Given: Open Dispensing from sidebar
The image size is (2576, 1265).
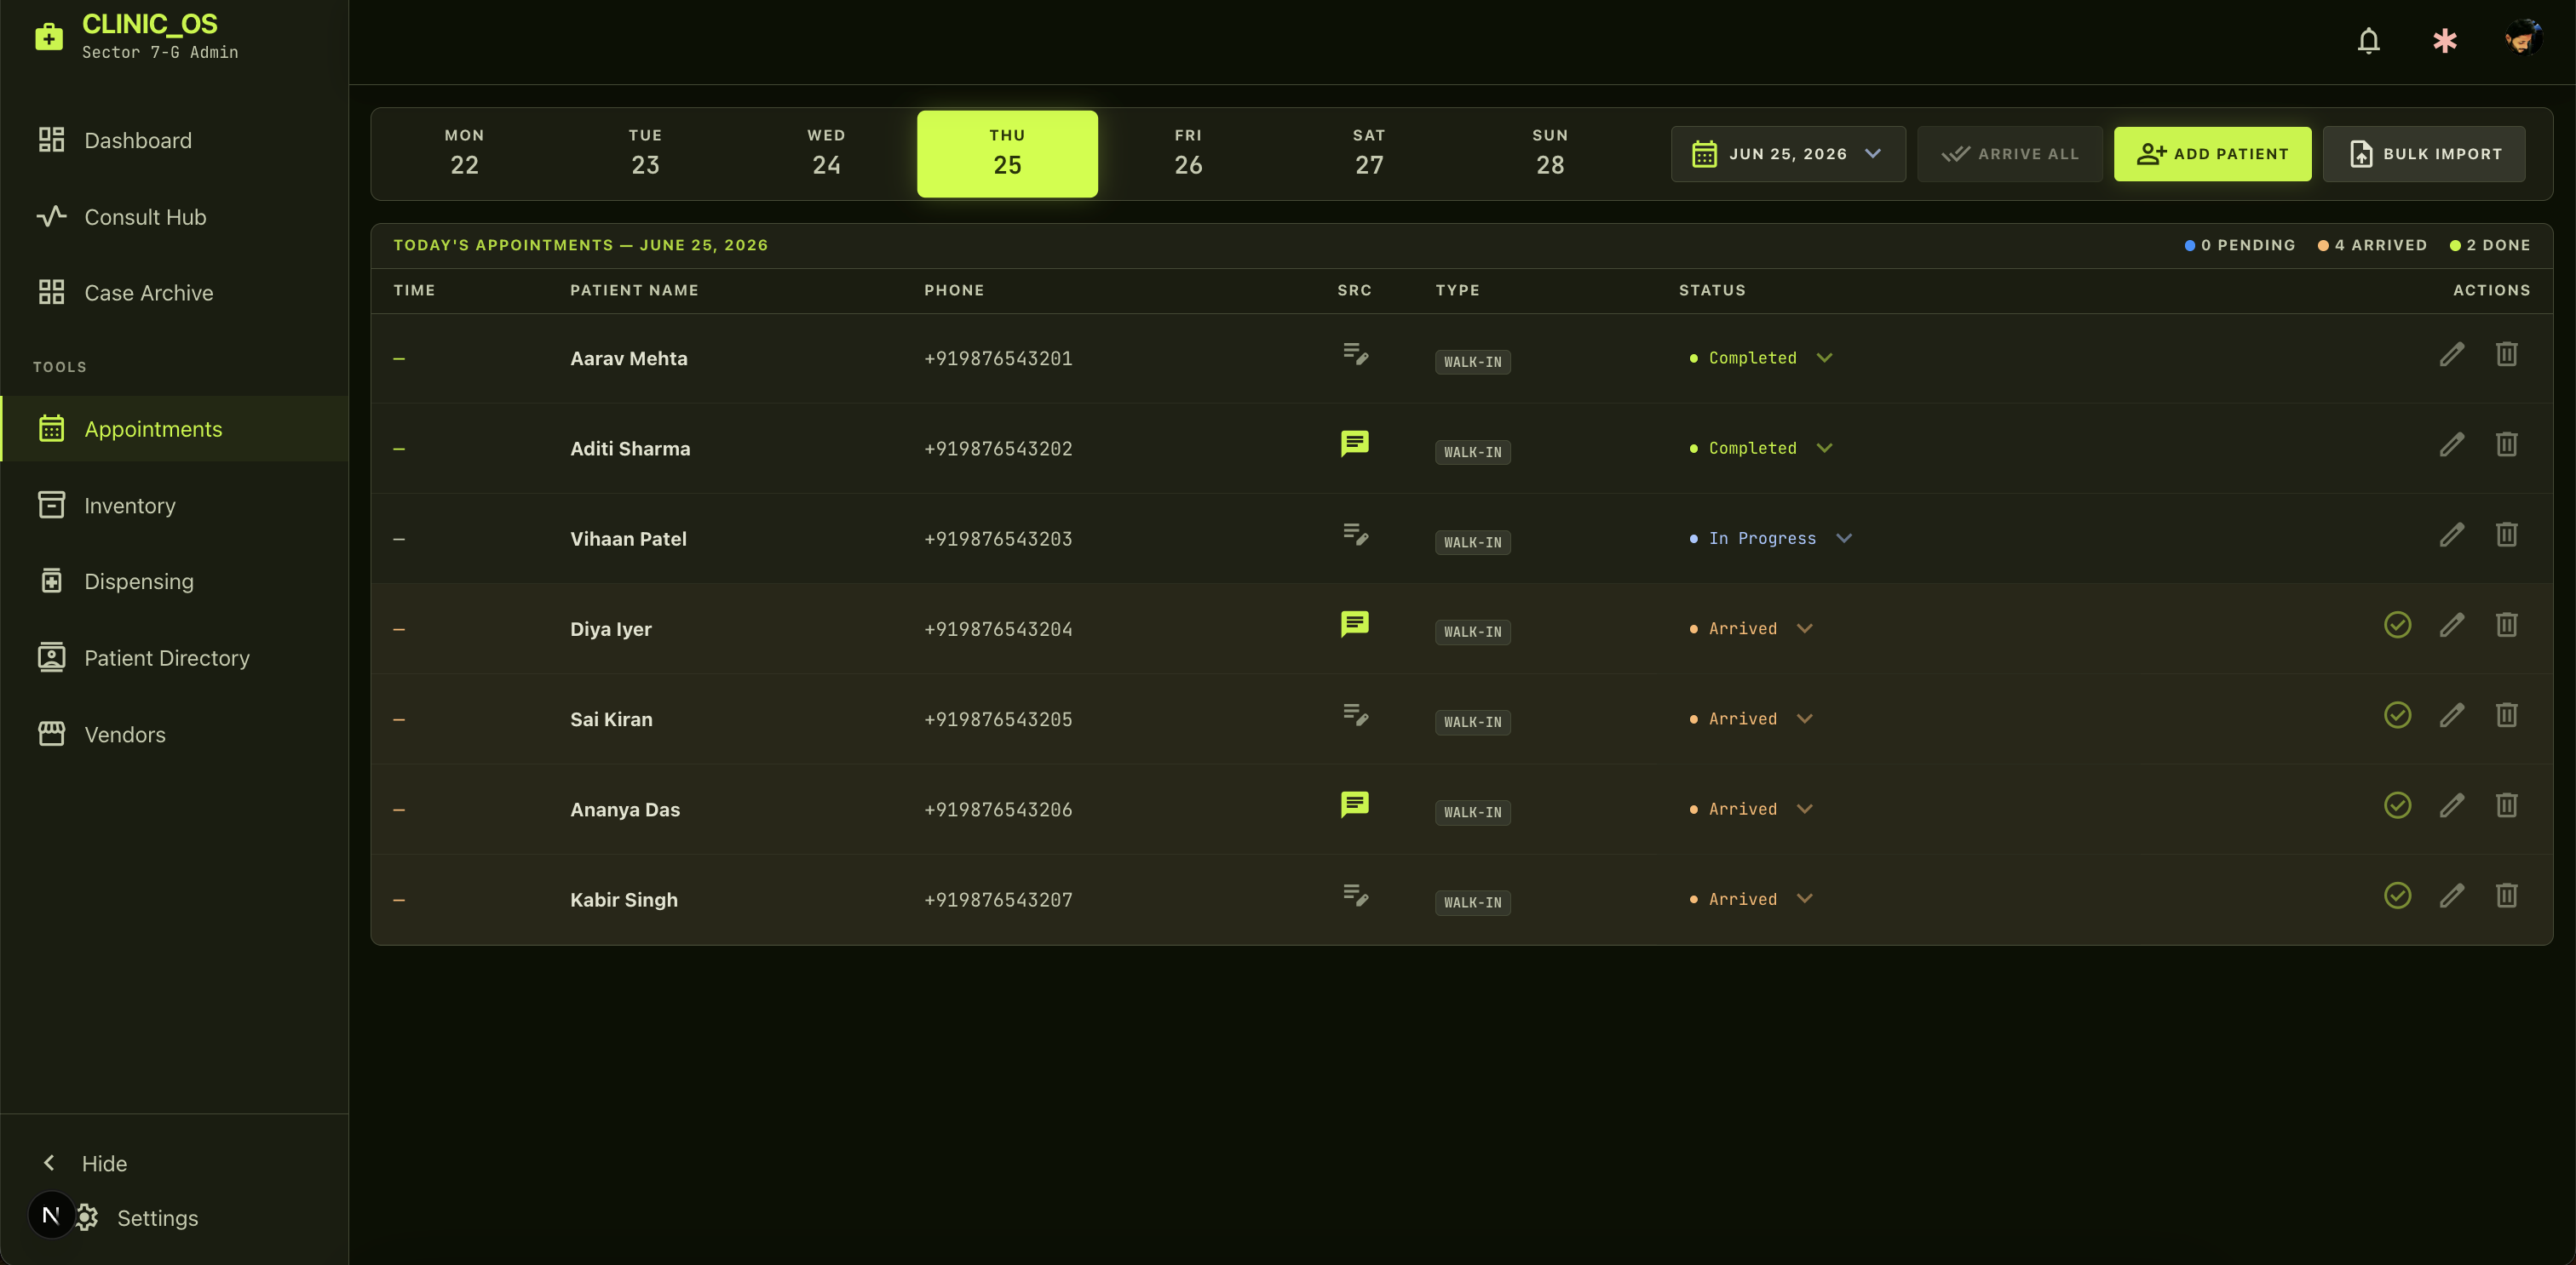Looking at the screenshot, I should [x=174, y=581].
